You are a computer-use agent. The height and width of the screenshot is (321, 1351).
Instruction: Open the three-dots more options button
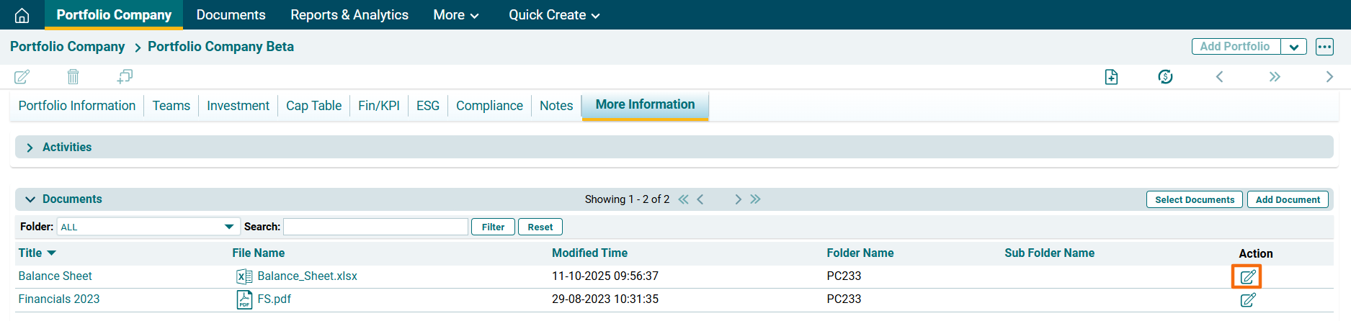coord(1324,47)
